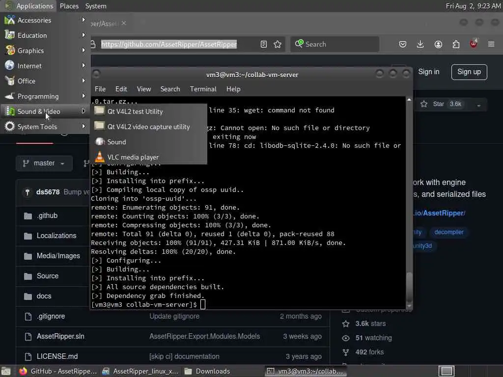Switch to the vm3 terminal taskbar window
The height and width of the screenshot is (377, 503).
point(307,371)
